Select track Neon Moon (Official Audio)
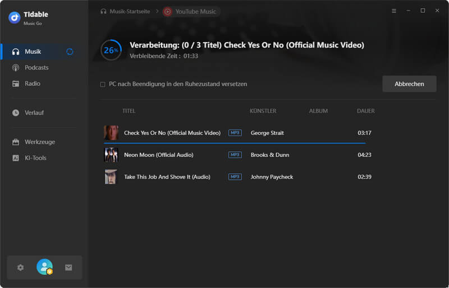 (159, 155)
